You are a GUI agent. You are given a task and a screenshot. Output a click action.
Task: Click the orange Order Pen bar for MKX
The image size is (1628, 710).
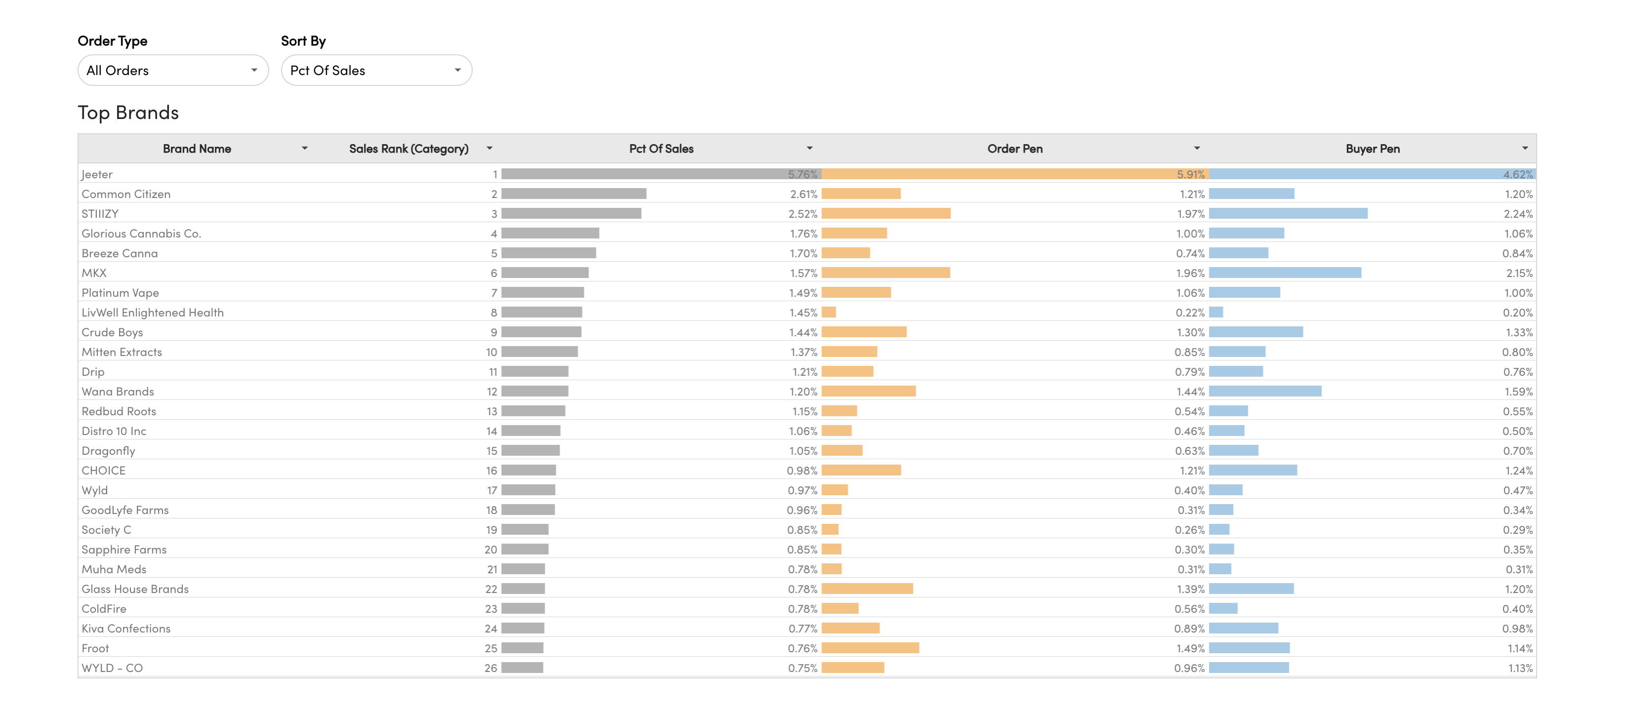click(886, 272)
